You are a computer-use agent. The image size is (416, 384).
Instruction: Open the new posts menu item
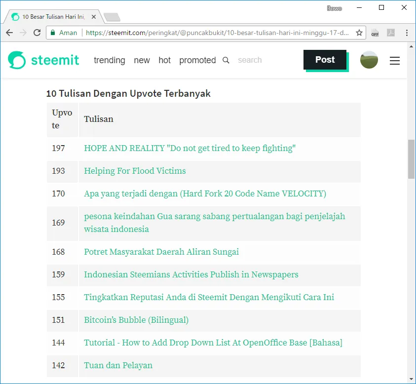click(142, 60)
